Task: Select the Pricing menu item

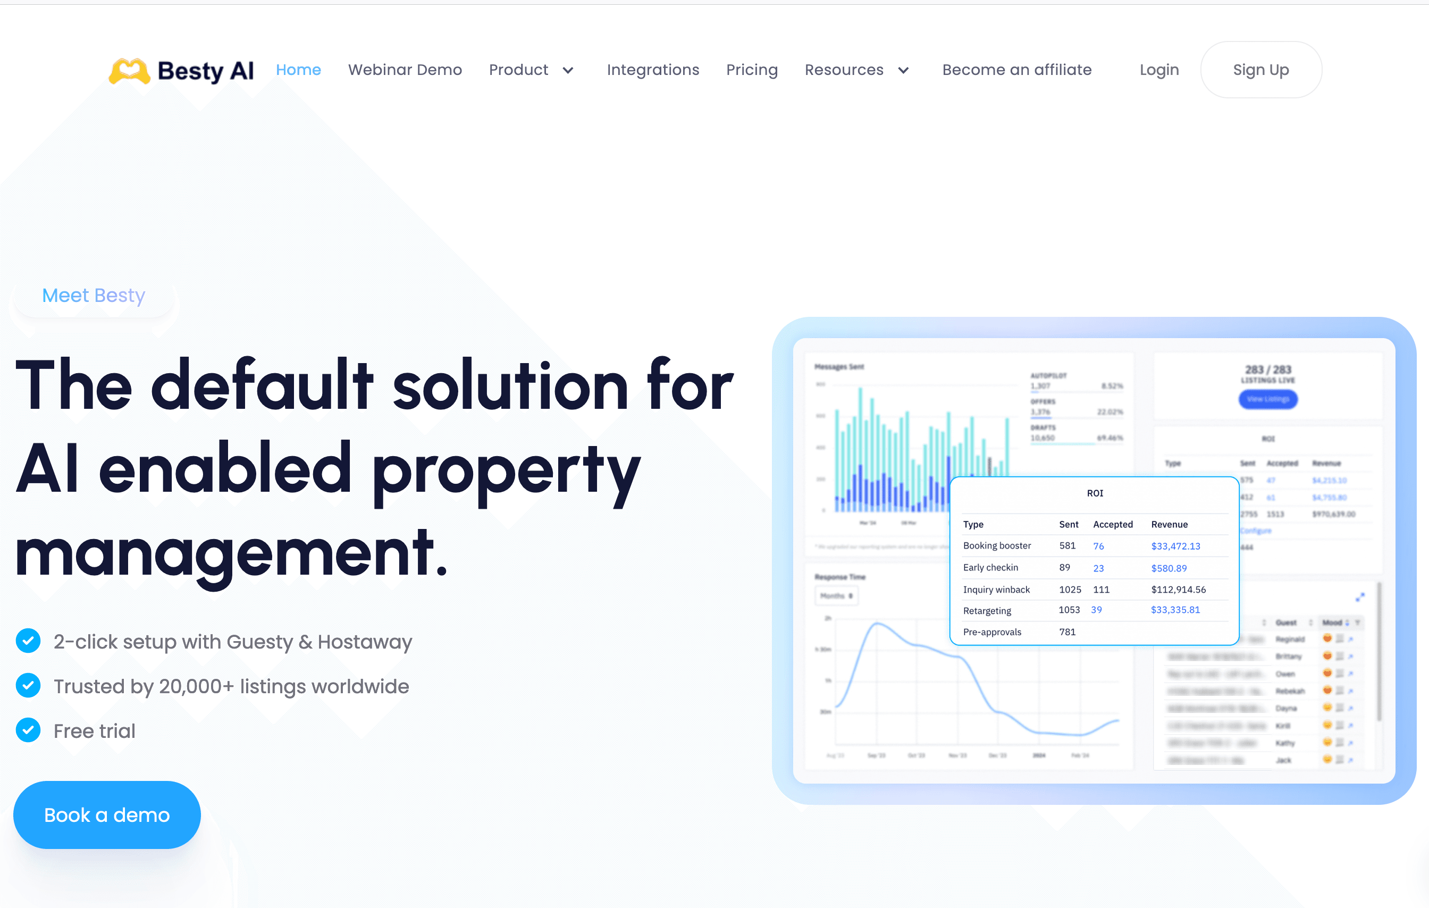Action: coord(752,70)
